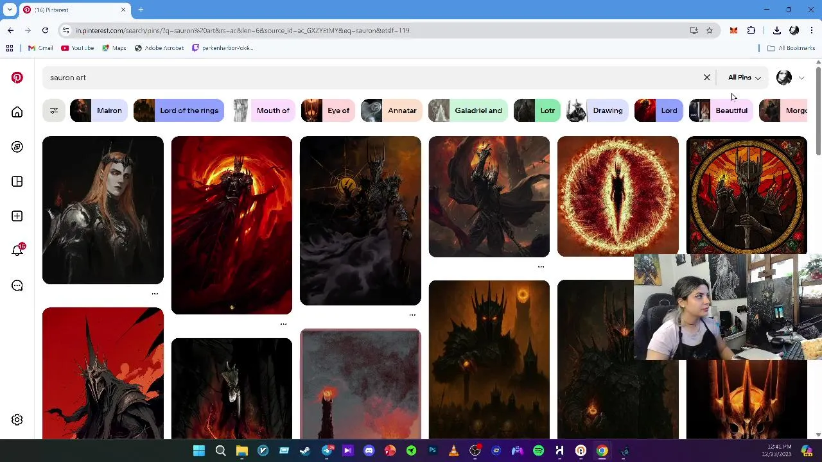
Task: Select the 'Galadriel and' chip
Action: pos(468,110)
